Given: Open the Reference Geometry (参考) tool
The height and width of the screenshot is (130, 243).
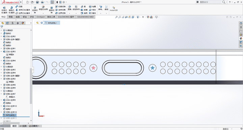Looking at the screenshot, I should (x=101, y=8).
